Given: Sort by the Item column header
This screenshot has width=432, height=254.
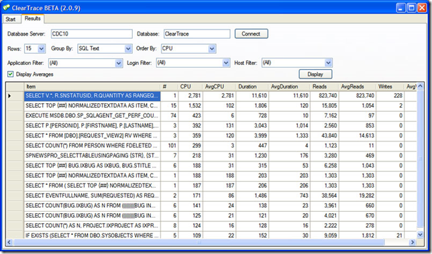Looking at the screenshot, I should [92, 86].
